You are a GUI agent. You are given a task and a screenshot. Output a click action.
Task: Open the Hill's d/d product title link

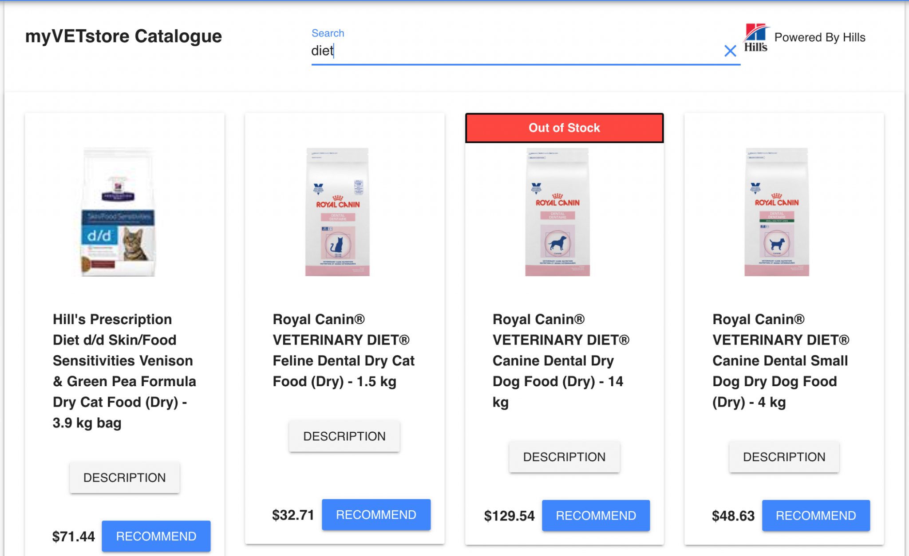(x=124, y=371)
